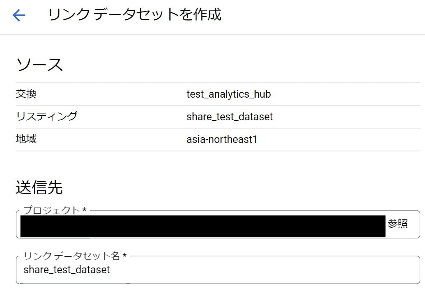Click the asia-northeast1 region value
The width and height of the screenshot is (425, 293).
pyautogui.click(x=221, y=139)
